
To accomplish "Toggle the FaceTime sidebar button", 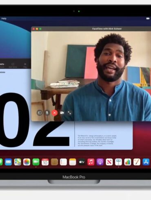I will [40, 113].
